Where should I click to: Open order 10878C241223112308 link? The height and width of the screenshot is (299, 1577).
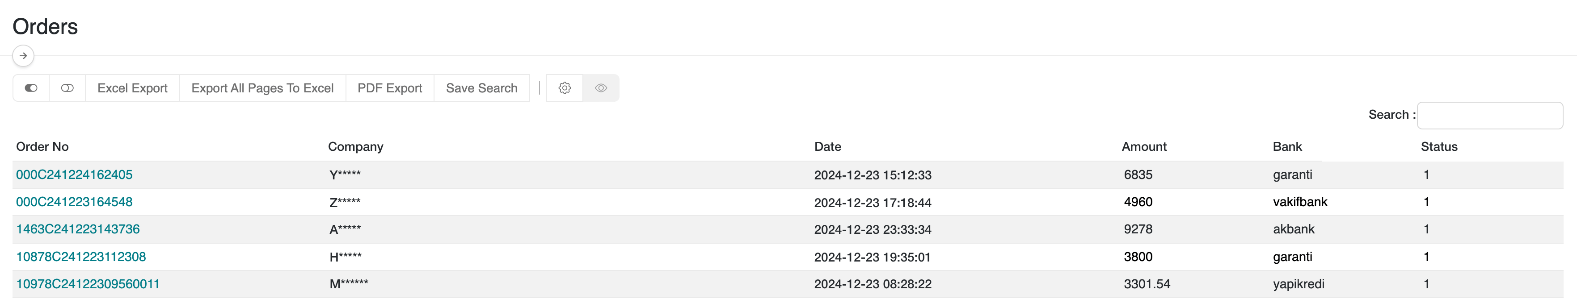tap(81, 257)
